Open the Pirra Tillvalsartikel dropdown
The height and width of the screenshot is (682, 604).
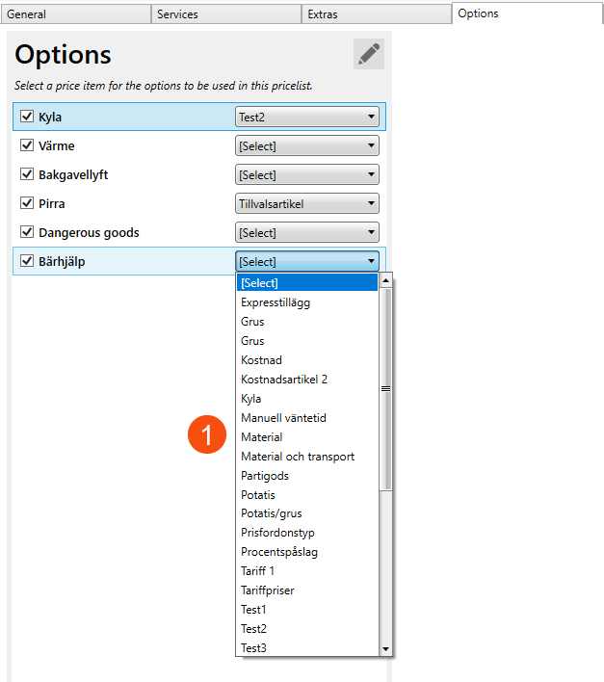(x=307, y=204)
